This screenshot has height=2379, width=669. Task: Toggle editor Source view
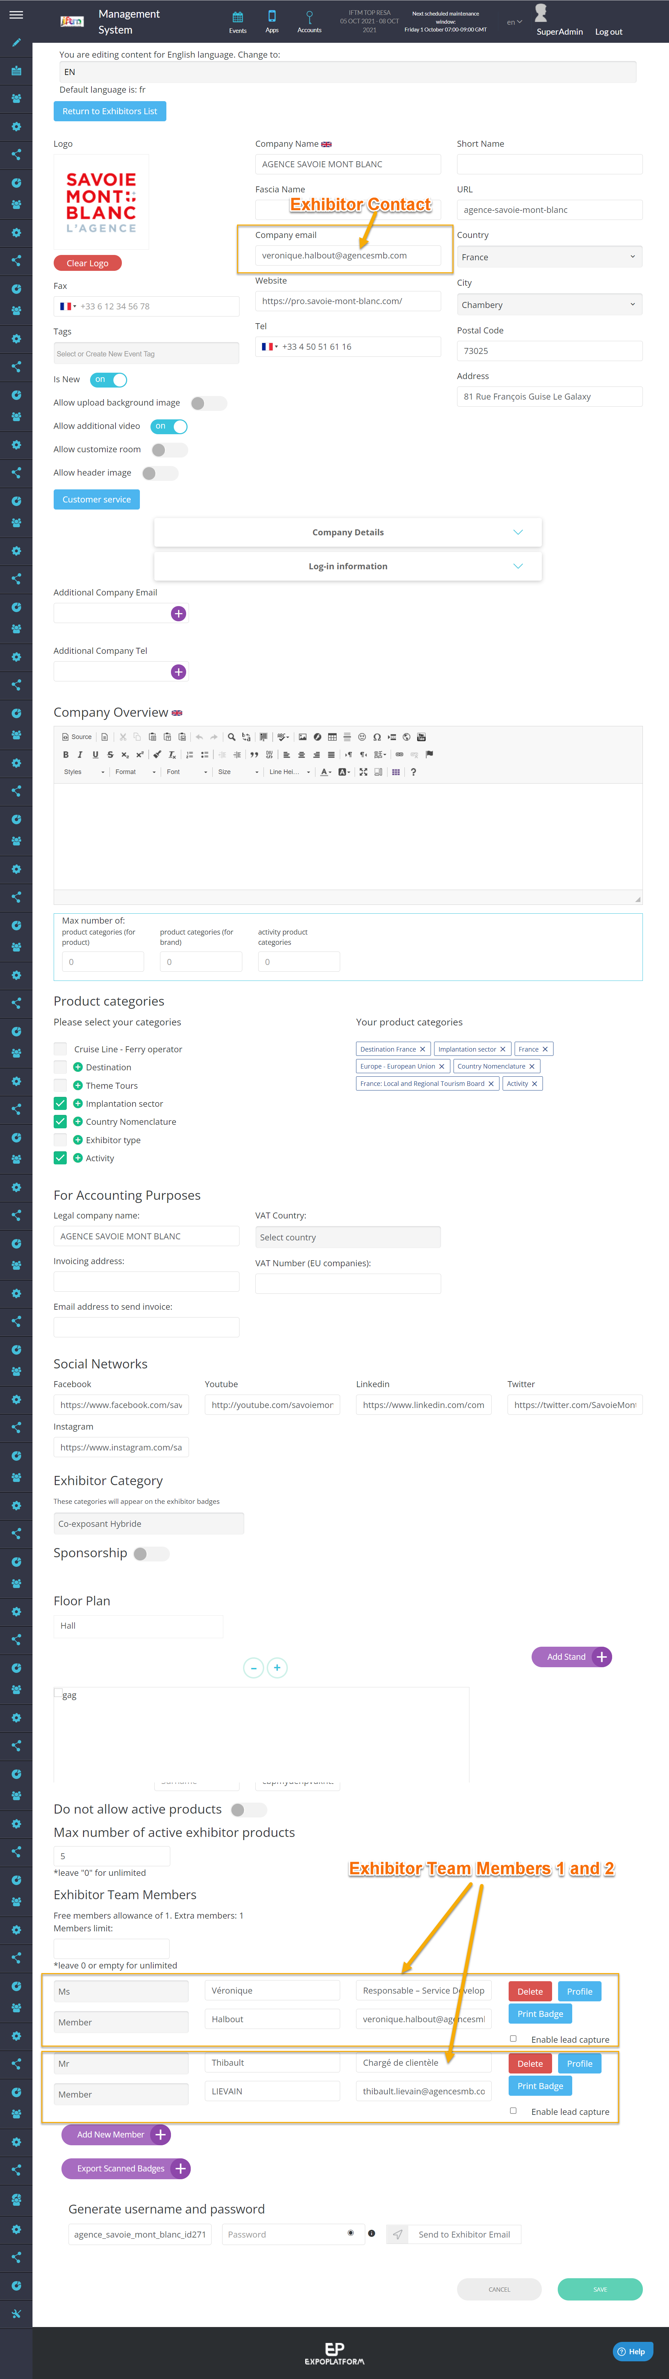[x=77, y=737]
